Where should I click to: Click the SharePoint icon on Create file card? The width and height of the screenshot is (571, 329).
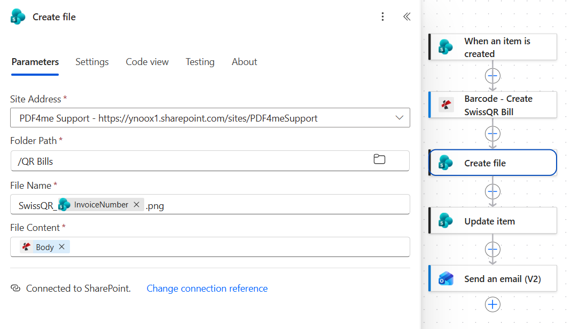point(445,163)
